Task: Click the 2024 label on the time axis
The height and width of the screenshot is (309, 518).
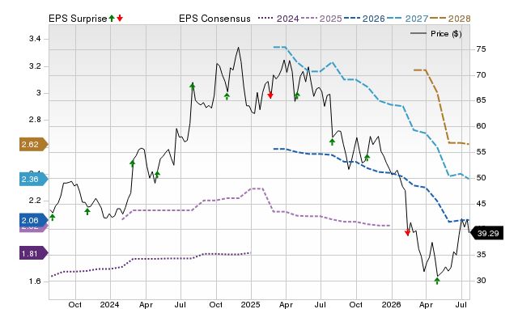Action: click(110, 304)
